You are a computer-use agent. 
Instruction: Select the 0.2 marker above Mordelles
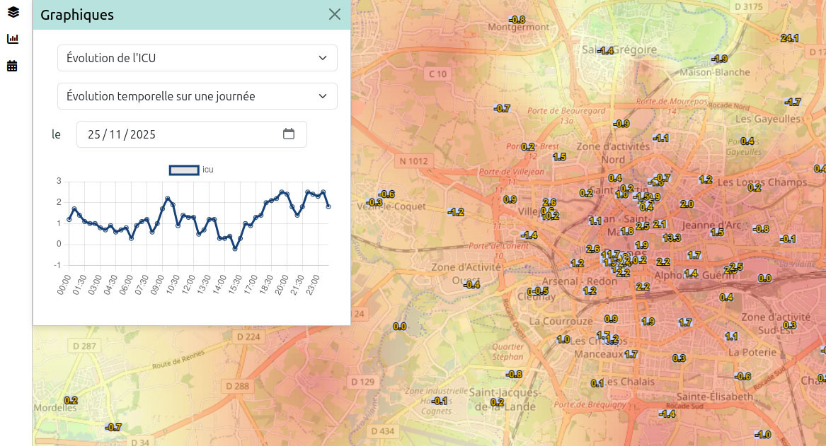click(71, 400)
